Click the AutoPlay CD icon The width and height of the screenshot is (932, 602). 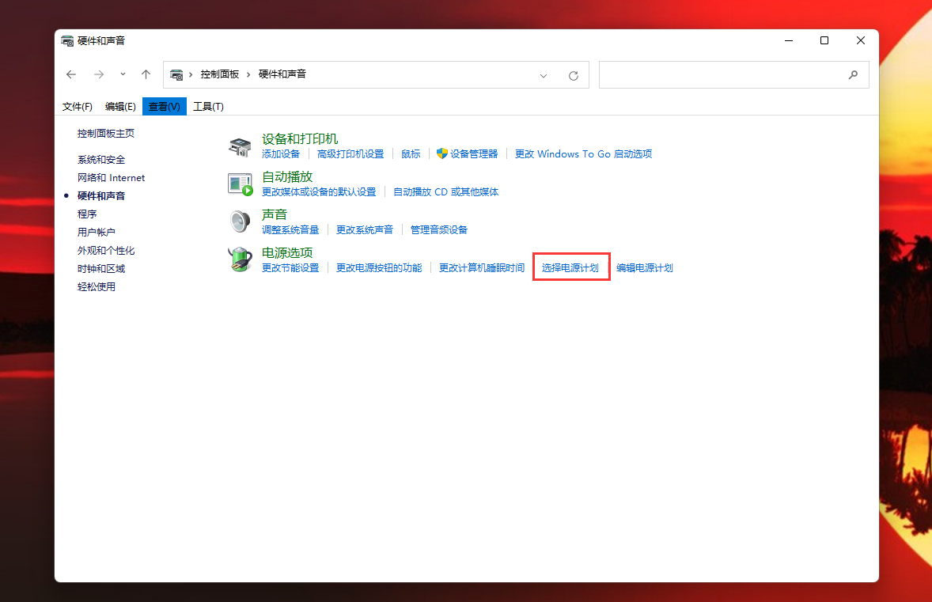click(240, 183)
